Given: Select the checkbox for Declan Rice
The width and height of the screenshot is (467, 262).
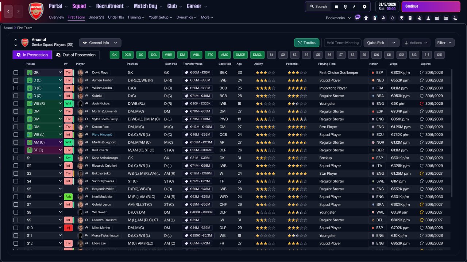Looking at the screenshot, I should click(x=16, y=127).
